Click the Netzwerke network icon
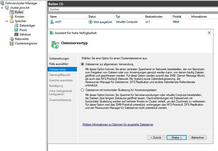Screen dimensions: 218x151 click(x=11, y=39)
